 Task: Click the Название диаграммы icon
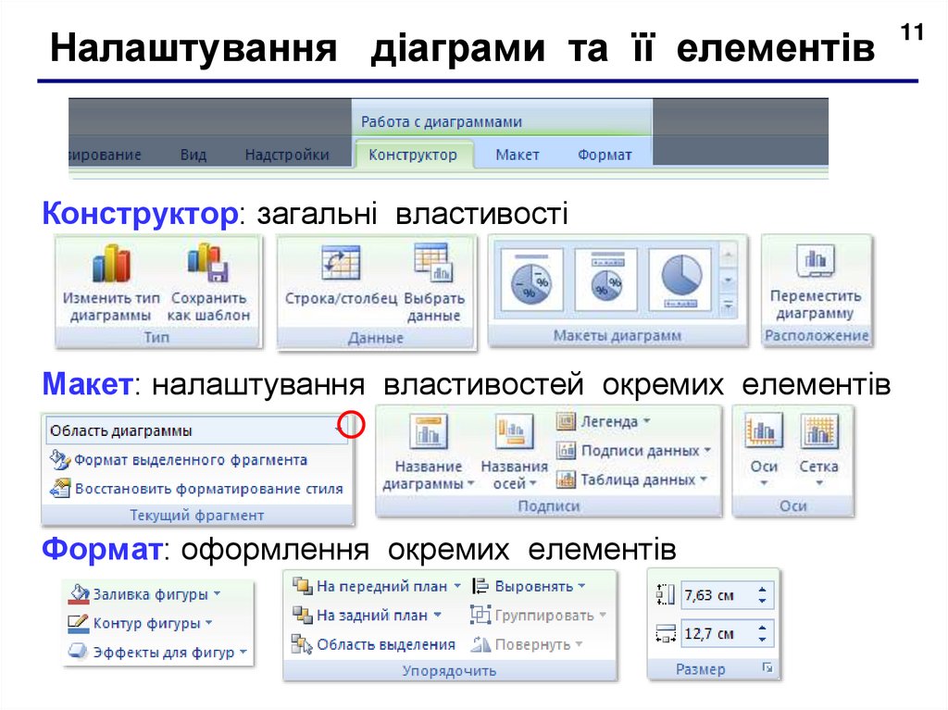click(x=428, y=431)
